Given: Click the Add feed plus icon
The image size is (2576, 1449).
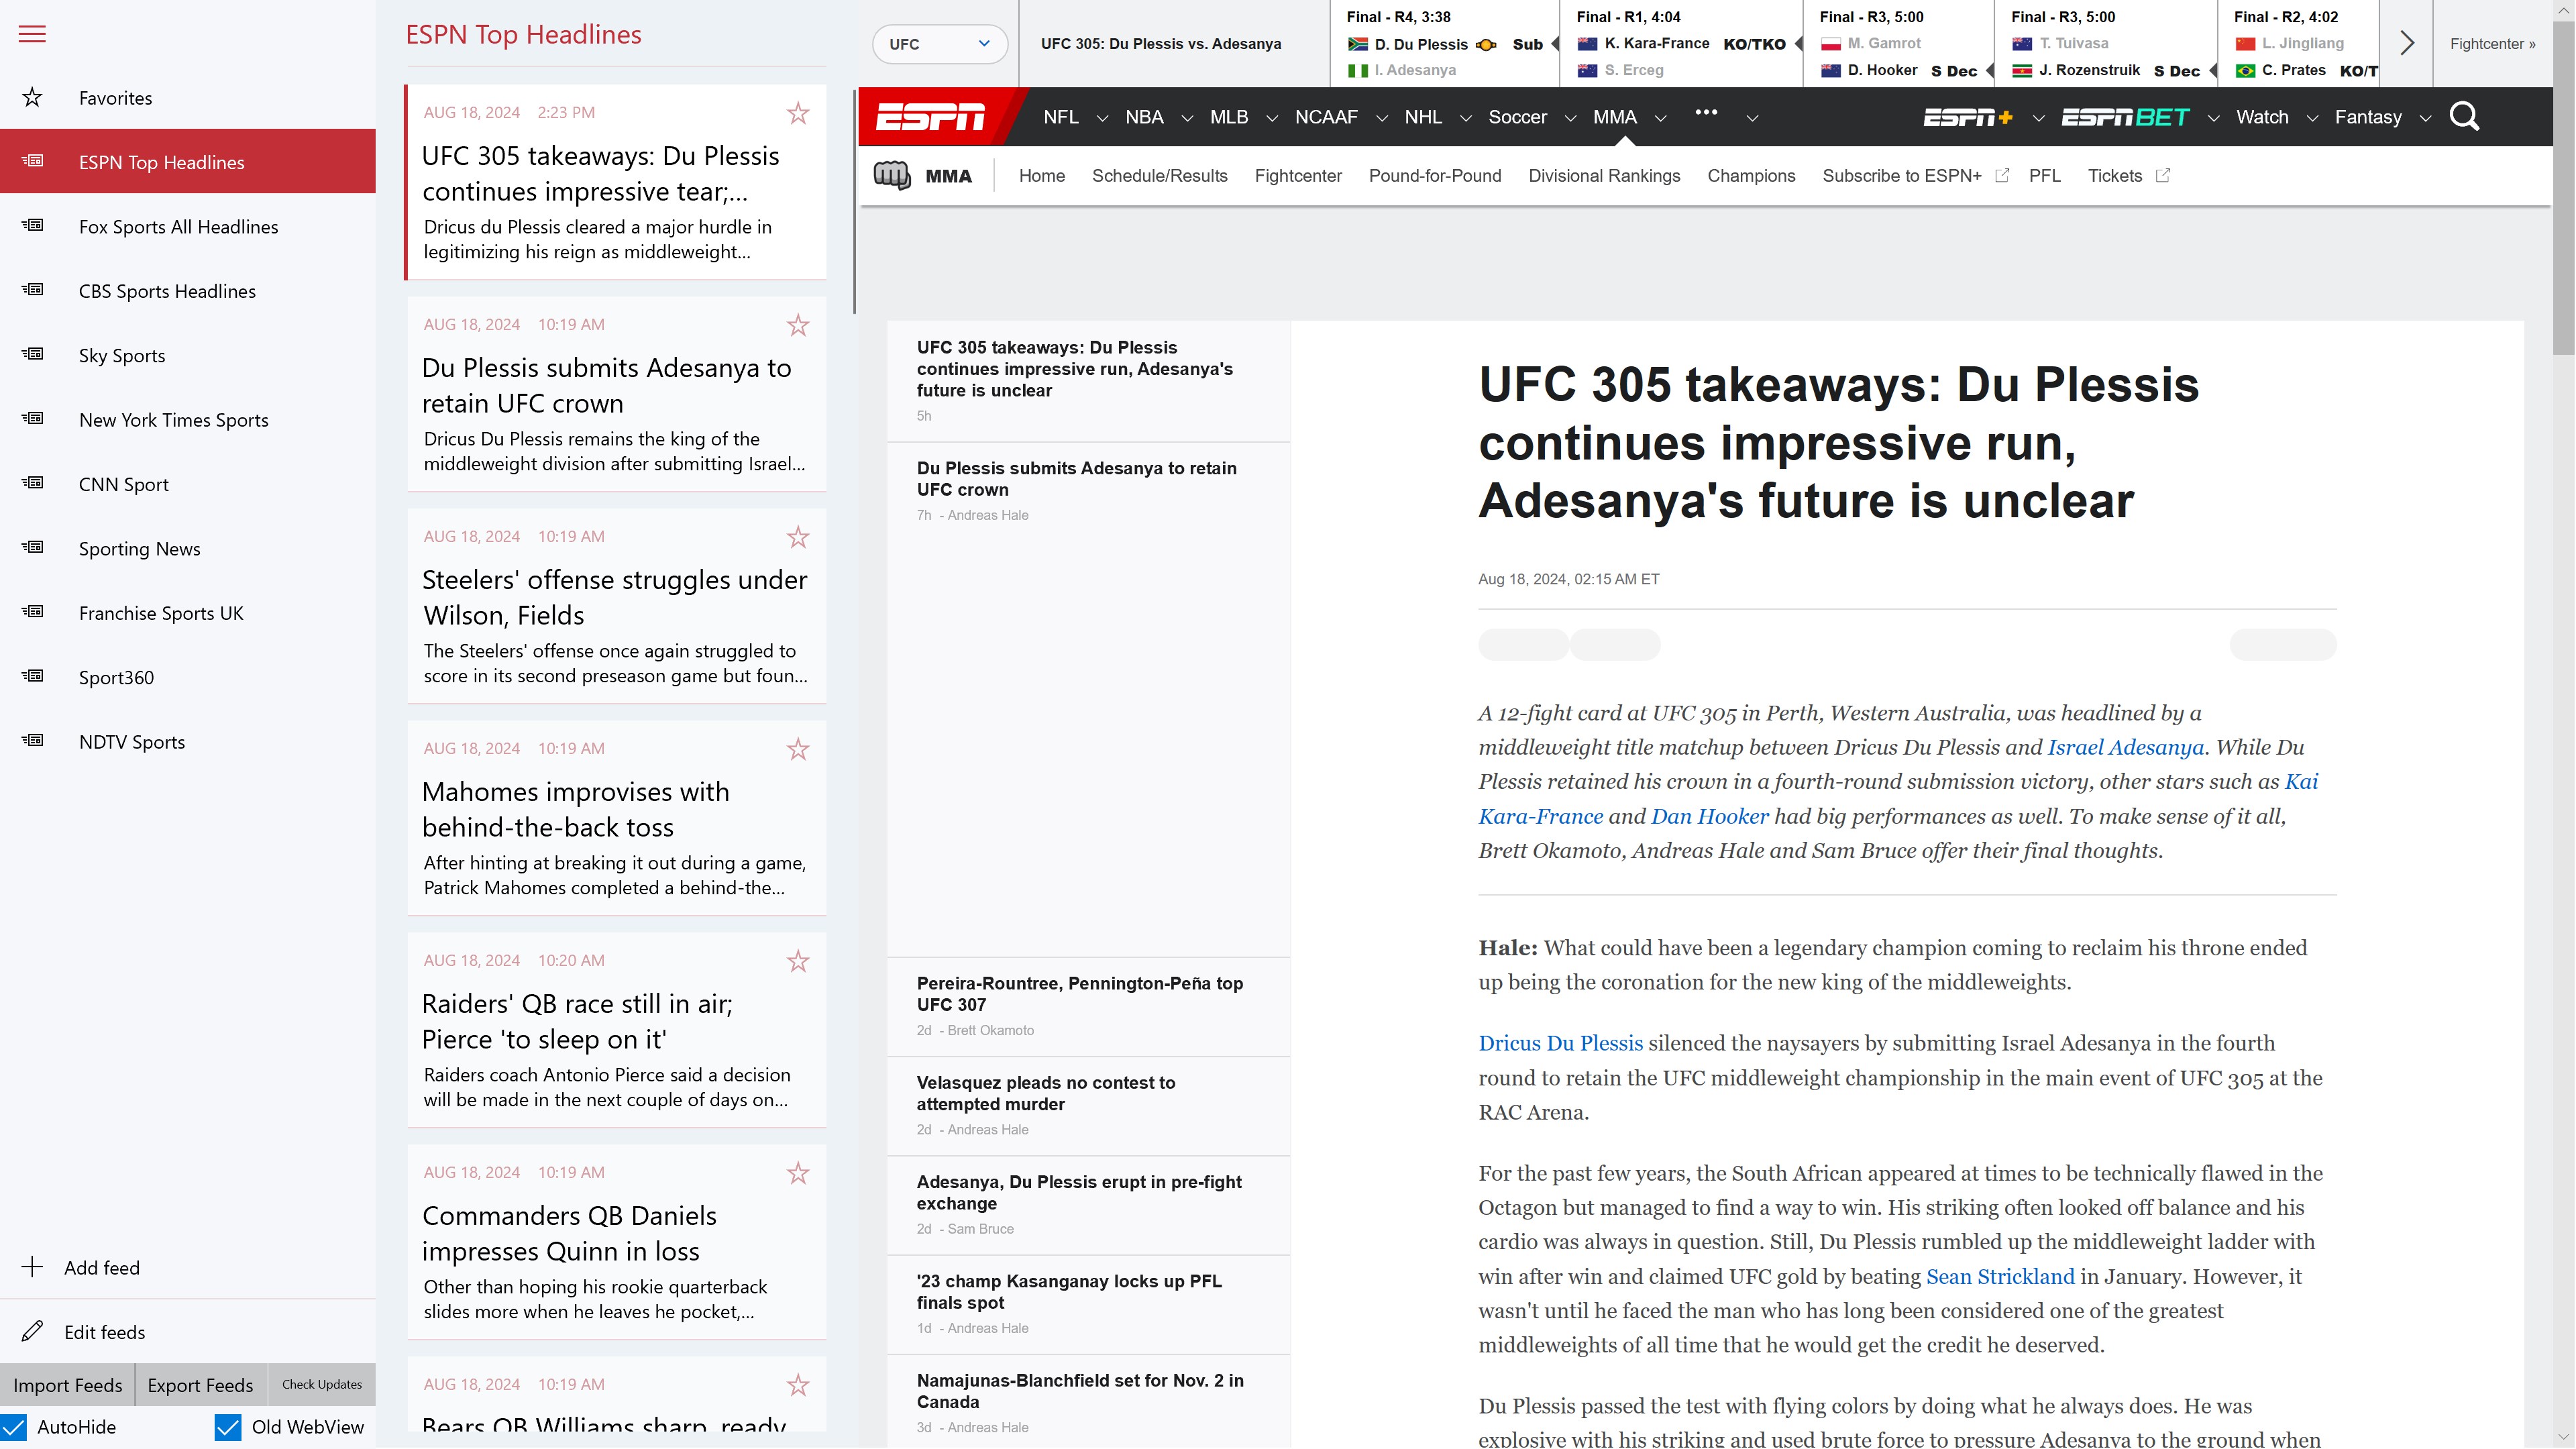Looking at the screenshot, I should [32, 1267].
